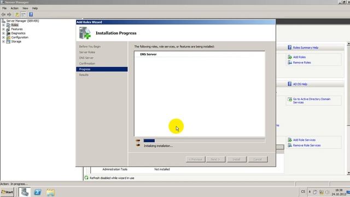
Task: Open Windows Explorer from the taskbar
Action: [x=51, y=192]
